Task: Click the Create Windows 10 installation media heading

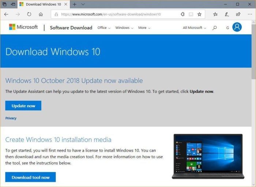Action: tap(58, 140)
